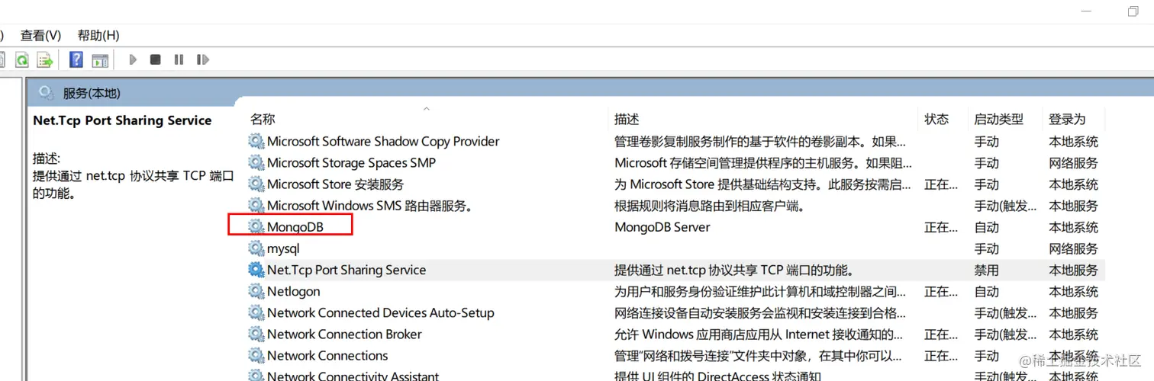This screenshot has width=1154, height=381.
Task: Open the 查看(V) menu
Action: click(x=40, y=35)
